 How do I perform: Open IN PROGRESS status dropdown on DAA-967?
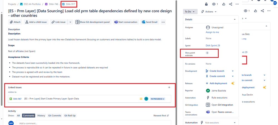(158, 99)
